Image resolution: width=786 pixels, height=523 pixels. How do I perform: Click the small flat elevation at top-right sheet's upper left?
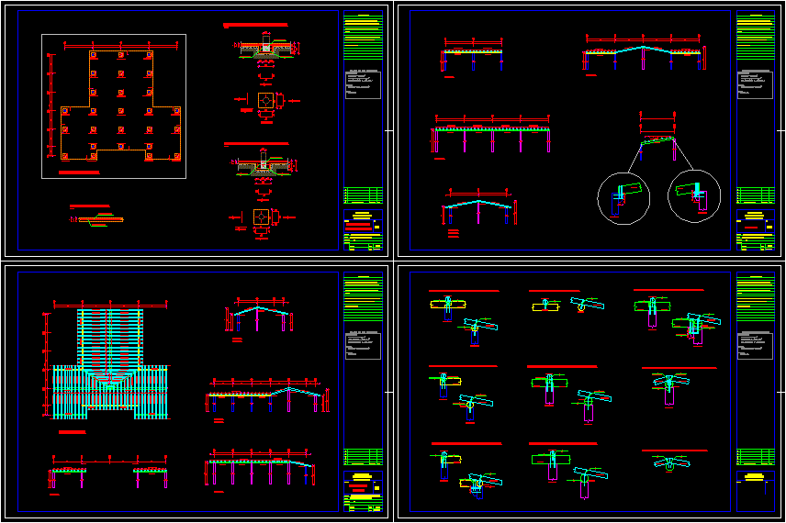click(x=472, y=57)
